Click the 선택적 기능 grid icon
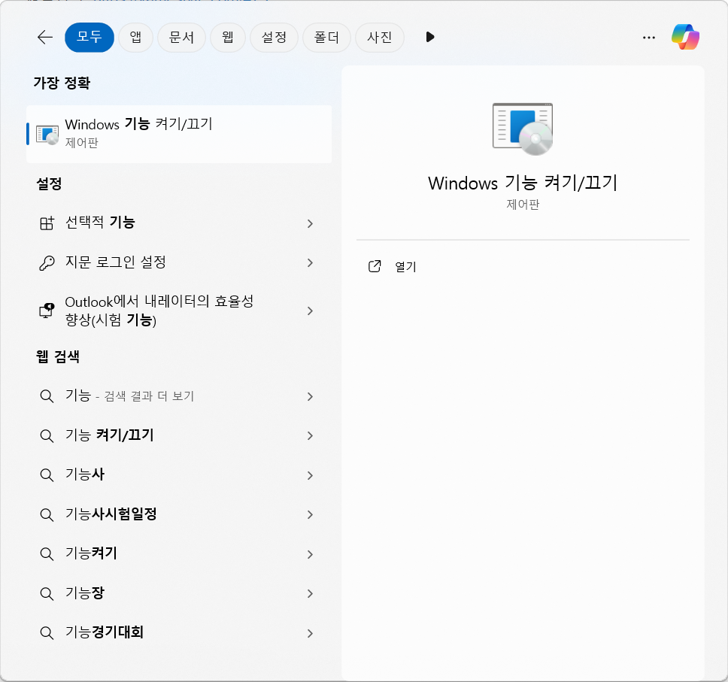Viewport: 728px width, 682px height. (x=47, y=224)
